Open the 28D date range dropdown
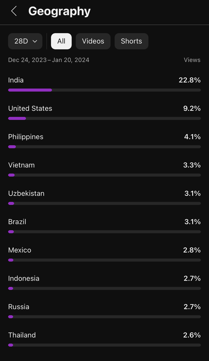Image resolution: width=209 pixels, height=361 pixels. tap(25, 41)
